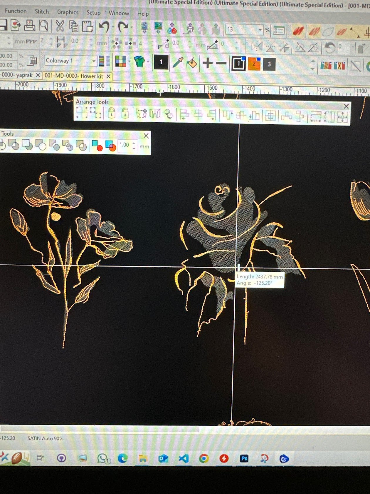Open the zoom percentage dropdown showing 13
The image size is (370, 494).
(260, 30)
